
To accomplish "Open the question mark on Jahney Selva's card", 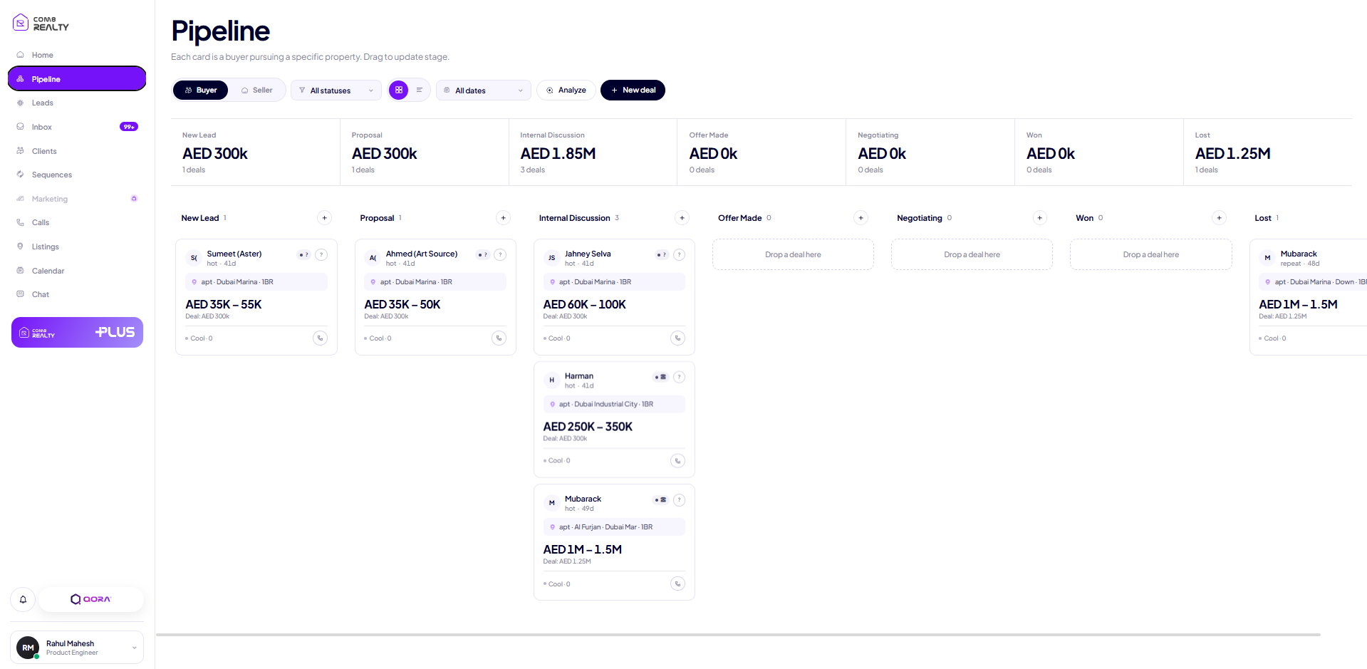I will click(680, 254).
